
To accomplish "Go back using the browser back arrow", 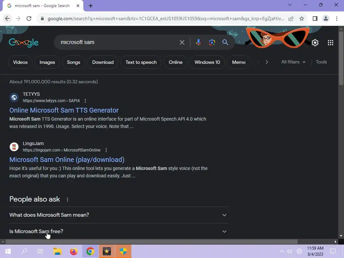I will point(7,18).
